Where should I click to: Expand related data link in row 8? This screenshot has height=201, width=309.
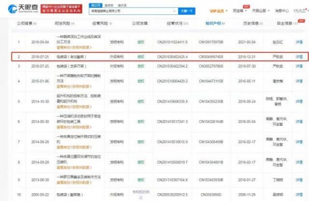[x=74, y=167]
